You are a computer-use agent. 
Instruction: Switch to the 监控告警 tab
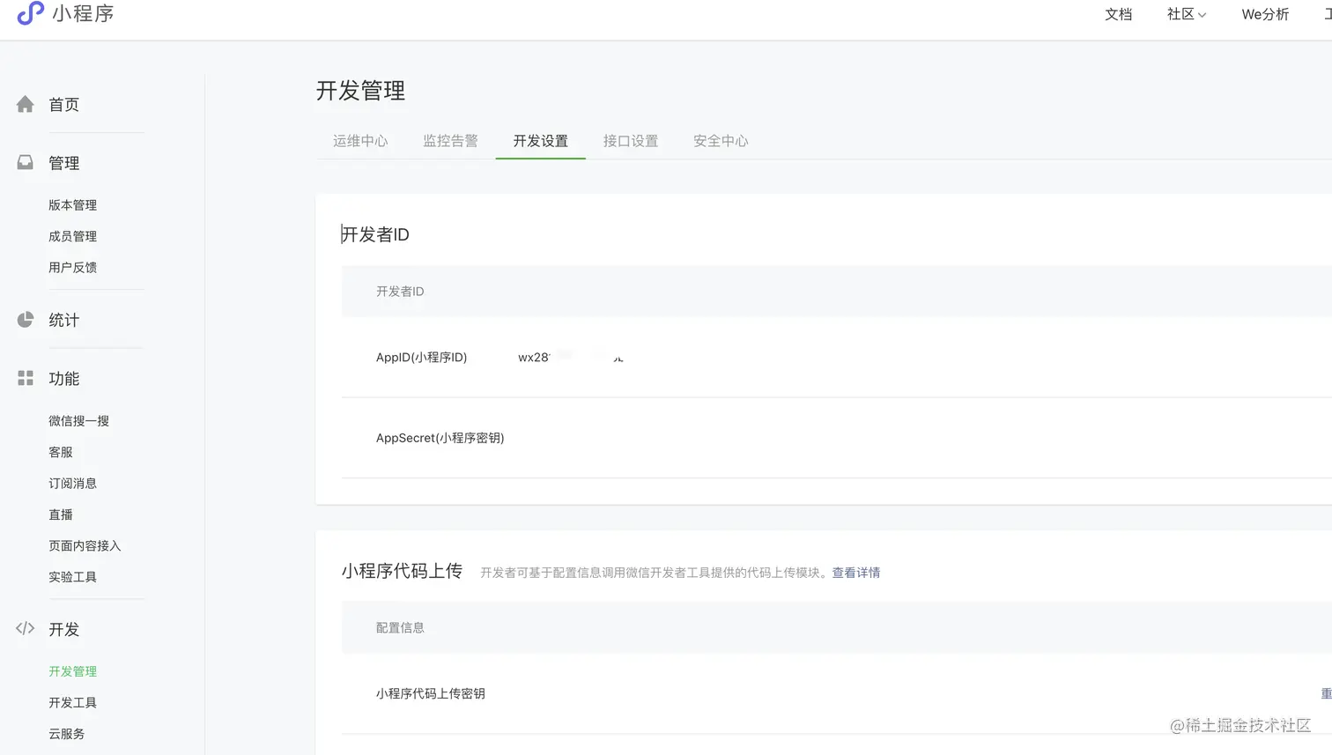point(450,141)
